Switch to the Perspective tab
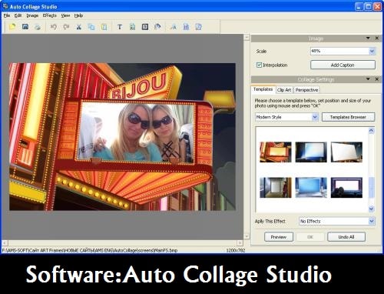Viewport: 384px width, 294px height. [306, 90]
